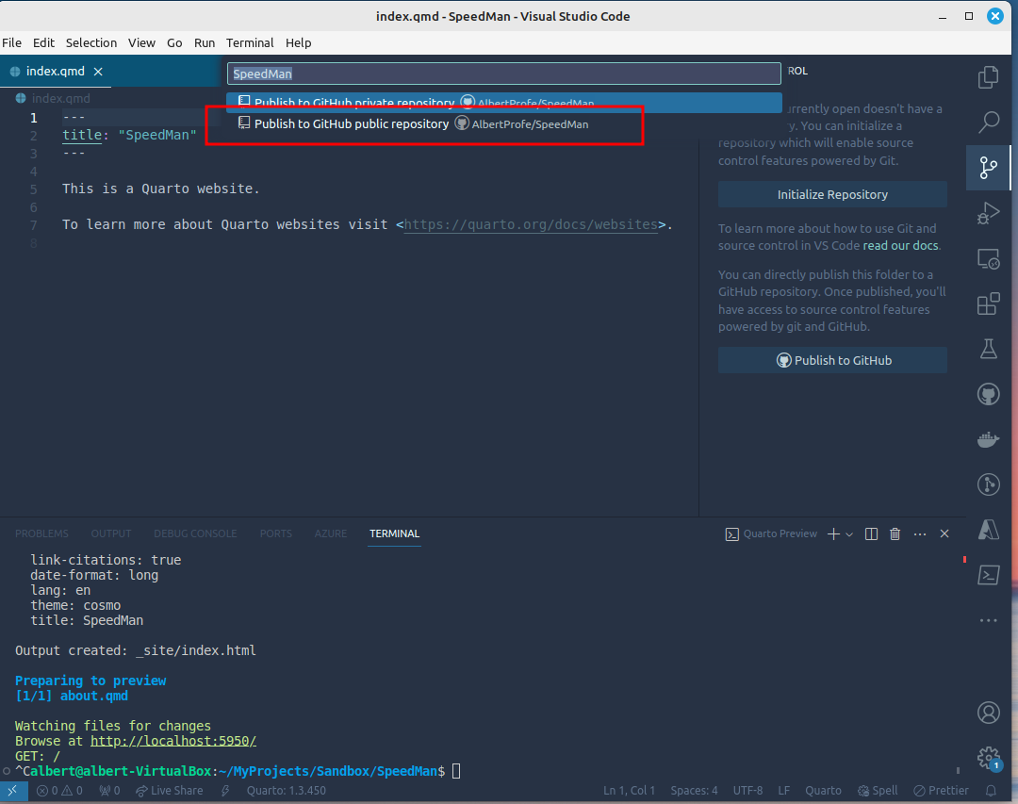Click the index.qmd breadcrumb
Image resolution: width=1018 pixels, height=804 pixels.
click(53, 99)
